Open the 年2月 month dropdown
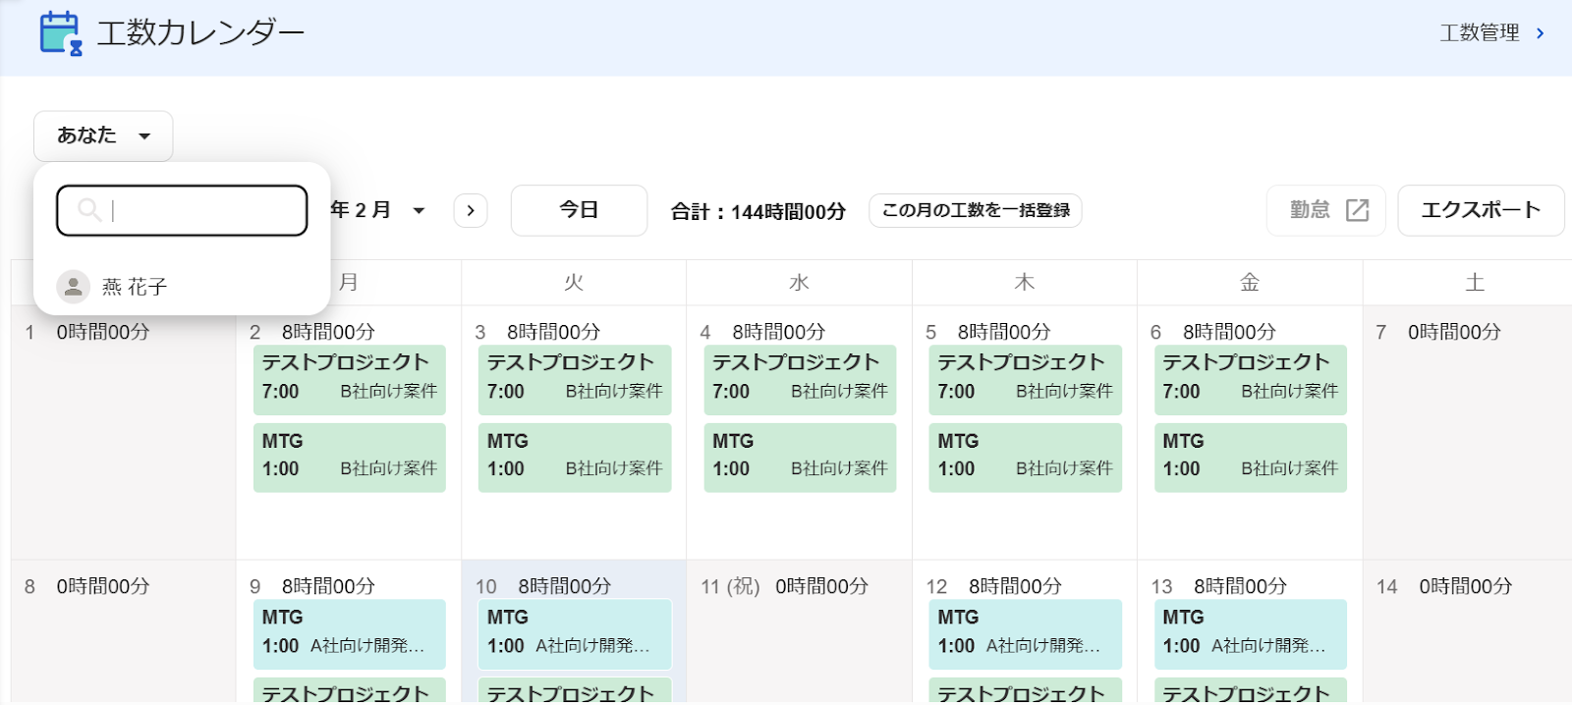 click(x=377, y=210)
